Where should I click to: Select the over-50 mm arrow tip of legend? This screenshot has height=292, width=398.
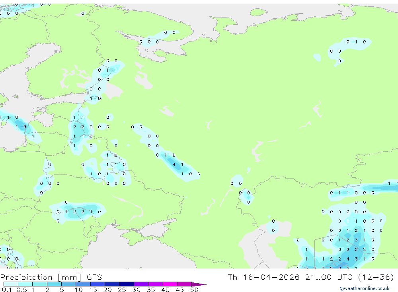(199, 284)
